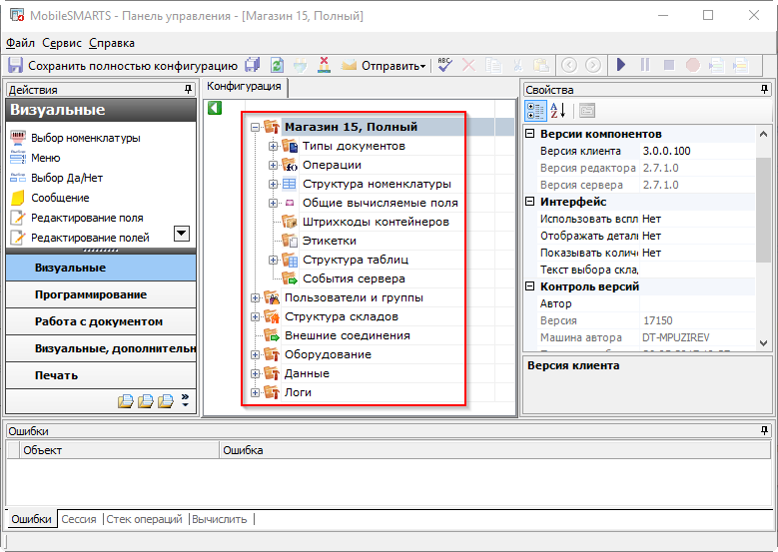Click the green collapse arrow in configuration panel

[x=215, y=108]
